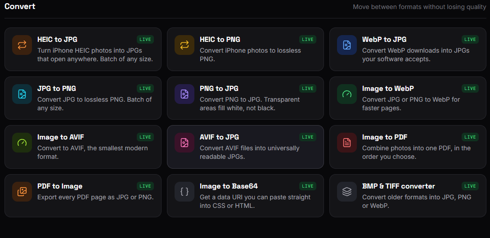Click the HEIC to JPG swap-arrows icon
Image resolution: width=490 pixels, height=238 pixels.
[22, 45]
